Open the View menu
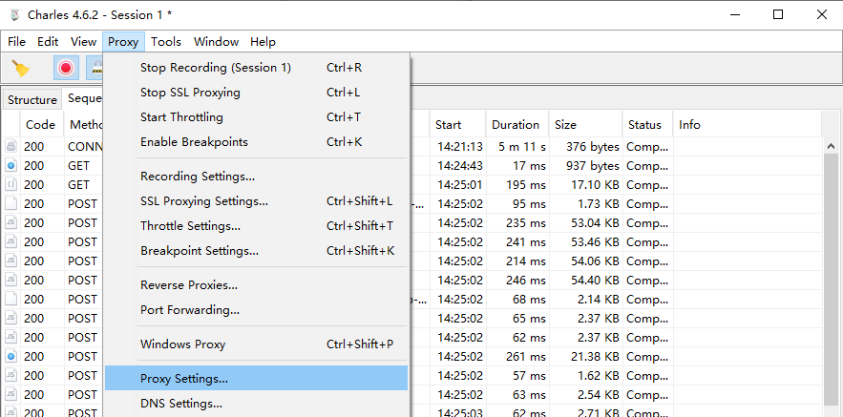This screenshot has width=843, height=417. 83,41
